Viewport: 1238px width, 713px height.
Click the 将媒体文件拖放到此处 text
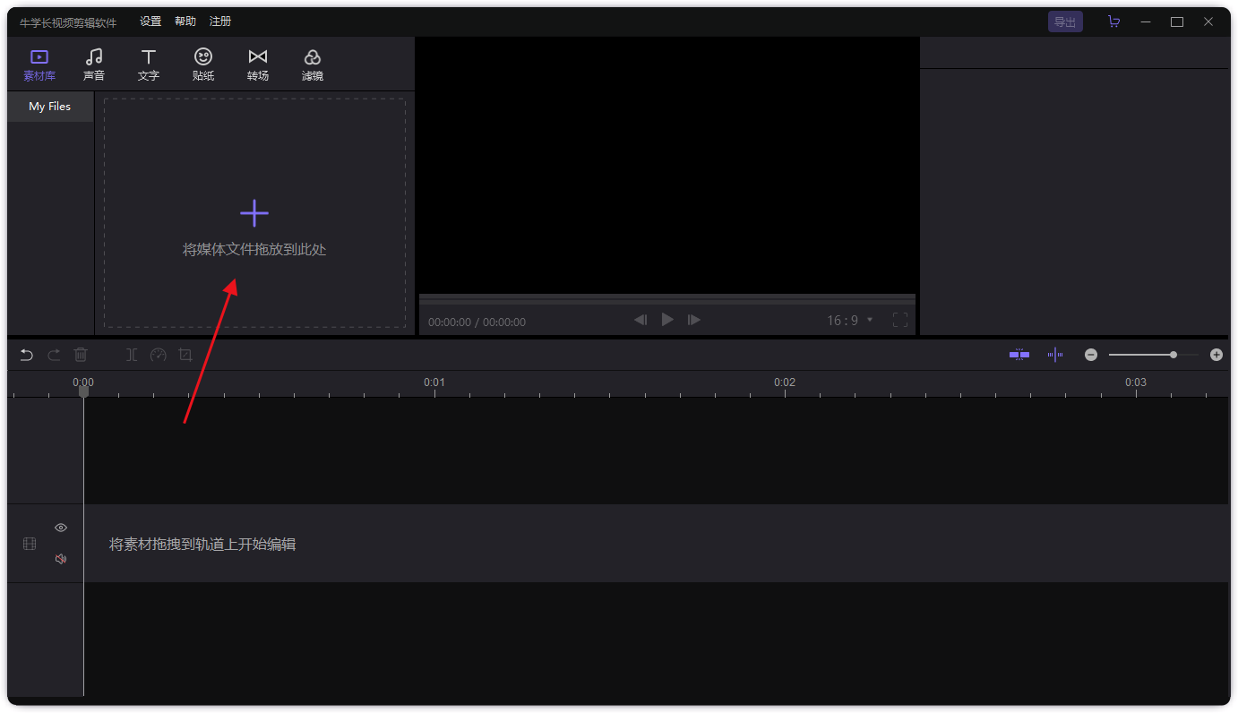(254, 250)
